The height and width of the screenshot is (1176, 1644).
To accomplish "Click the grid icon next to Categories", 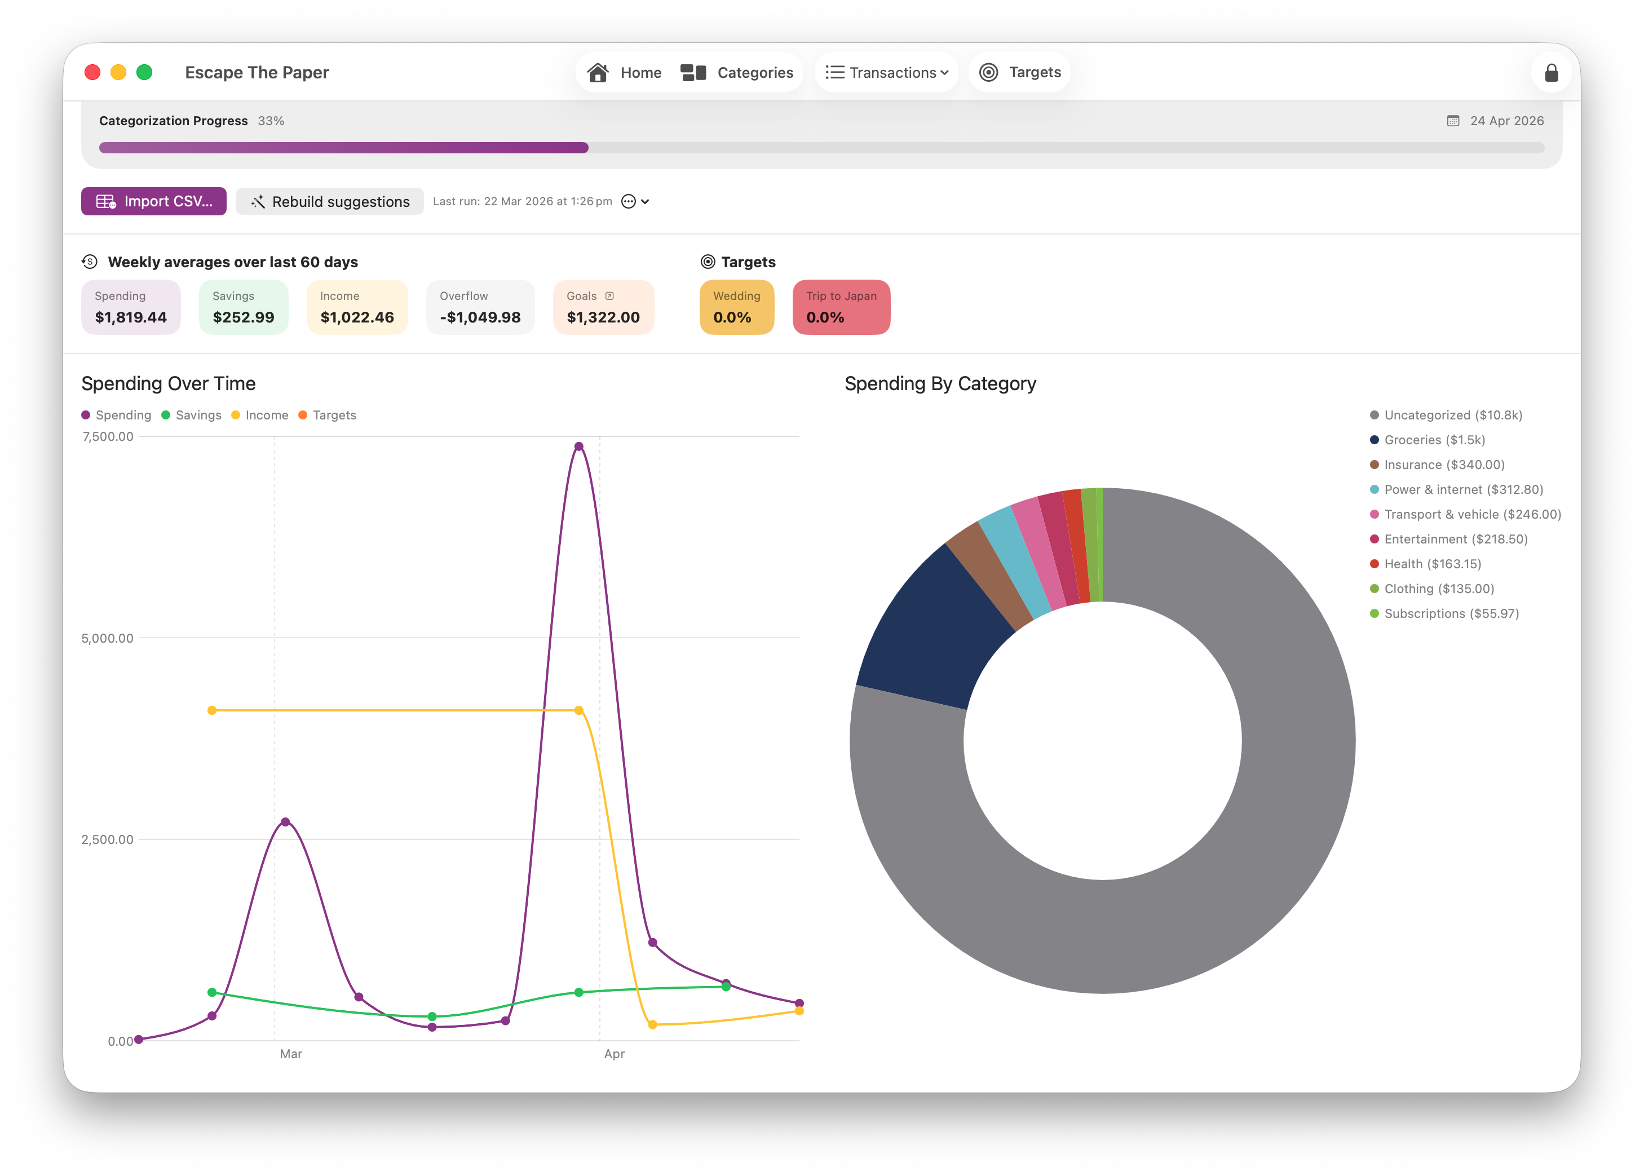I will click(x=693, y=72).
